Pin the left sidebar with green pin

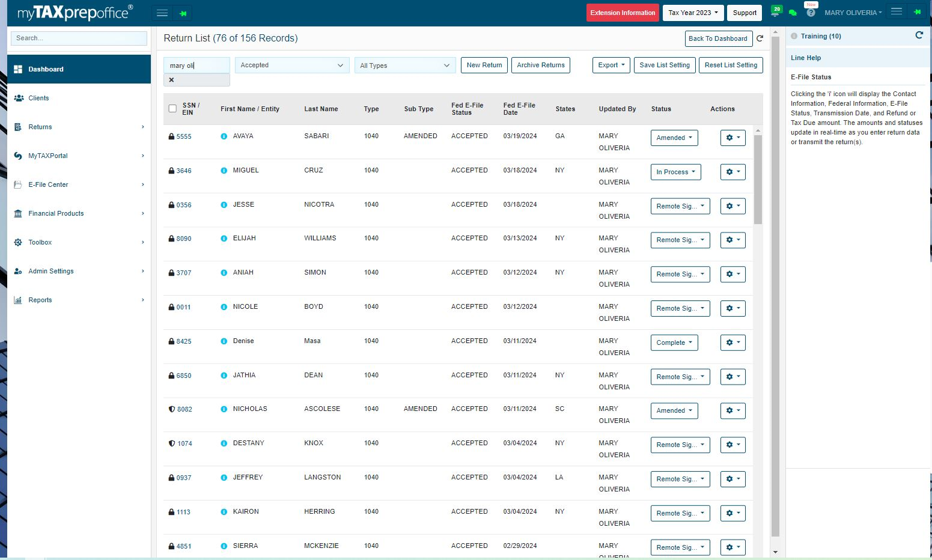(x=183, y=13)
